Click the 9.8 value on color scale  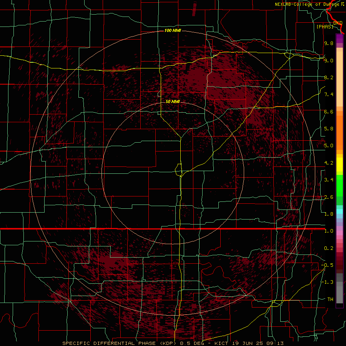tap(329, 43)
